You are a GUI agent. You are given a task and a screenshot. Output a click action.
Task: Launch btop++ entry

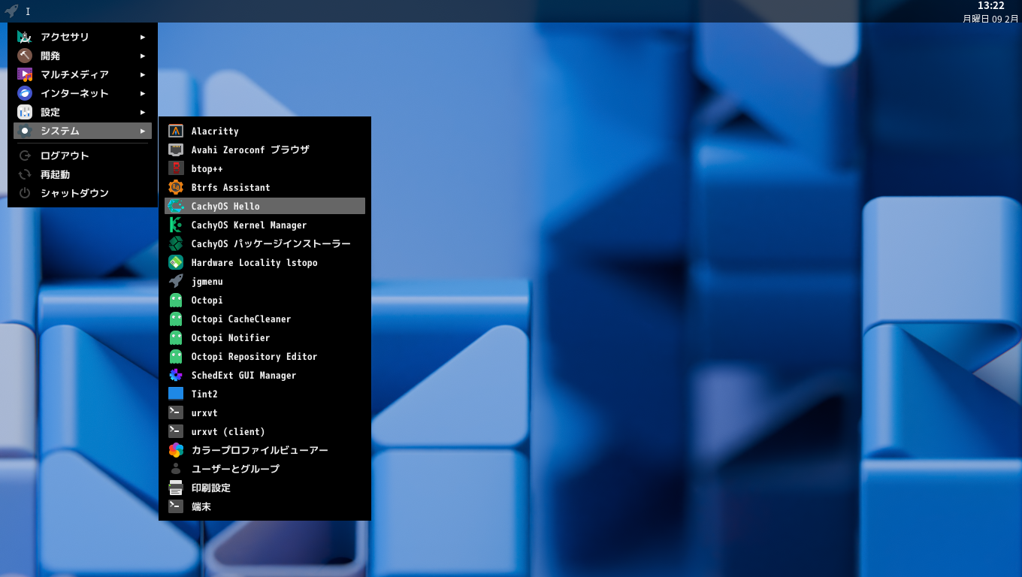pyautogui.click(x=265, y=168)
